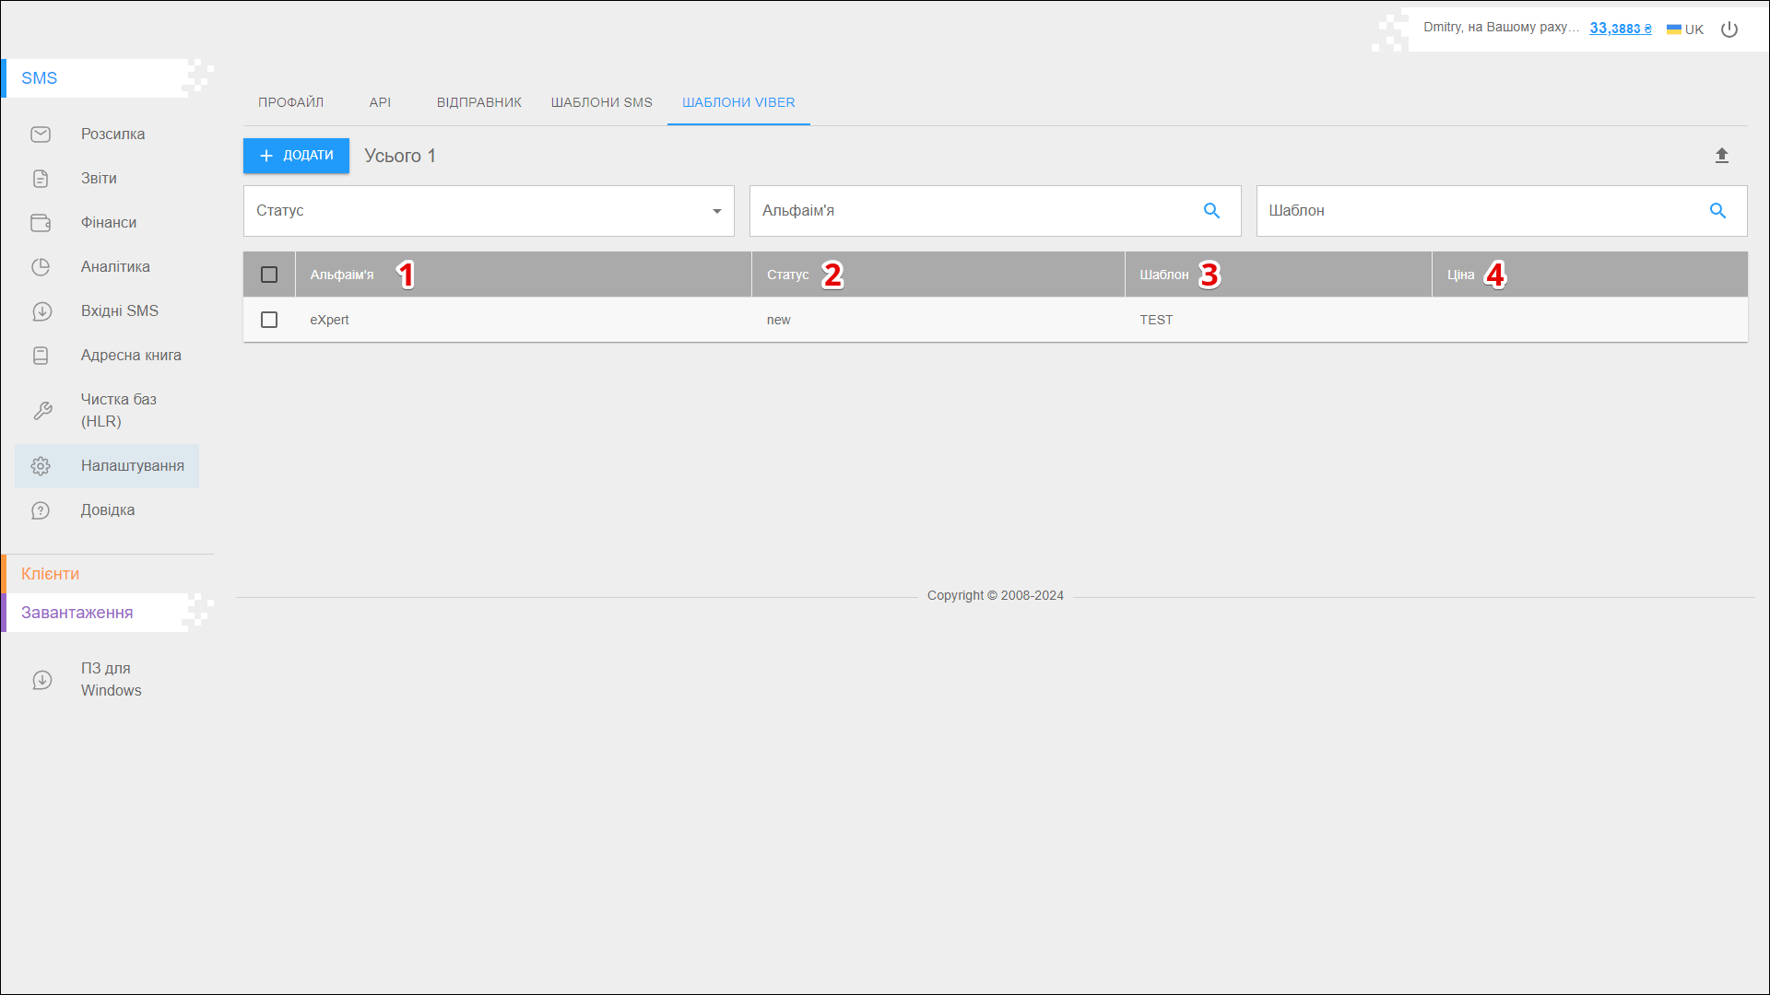Click the wrench icon for Чистка баз (HLR)
Screen dimensions: 1770x995
42,411
